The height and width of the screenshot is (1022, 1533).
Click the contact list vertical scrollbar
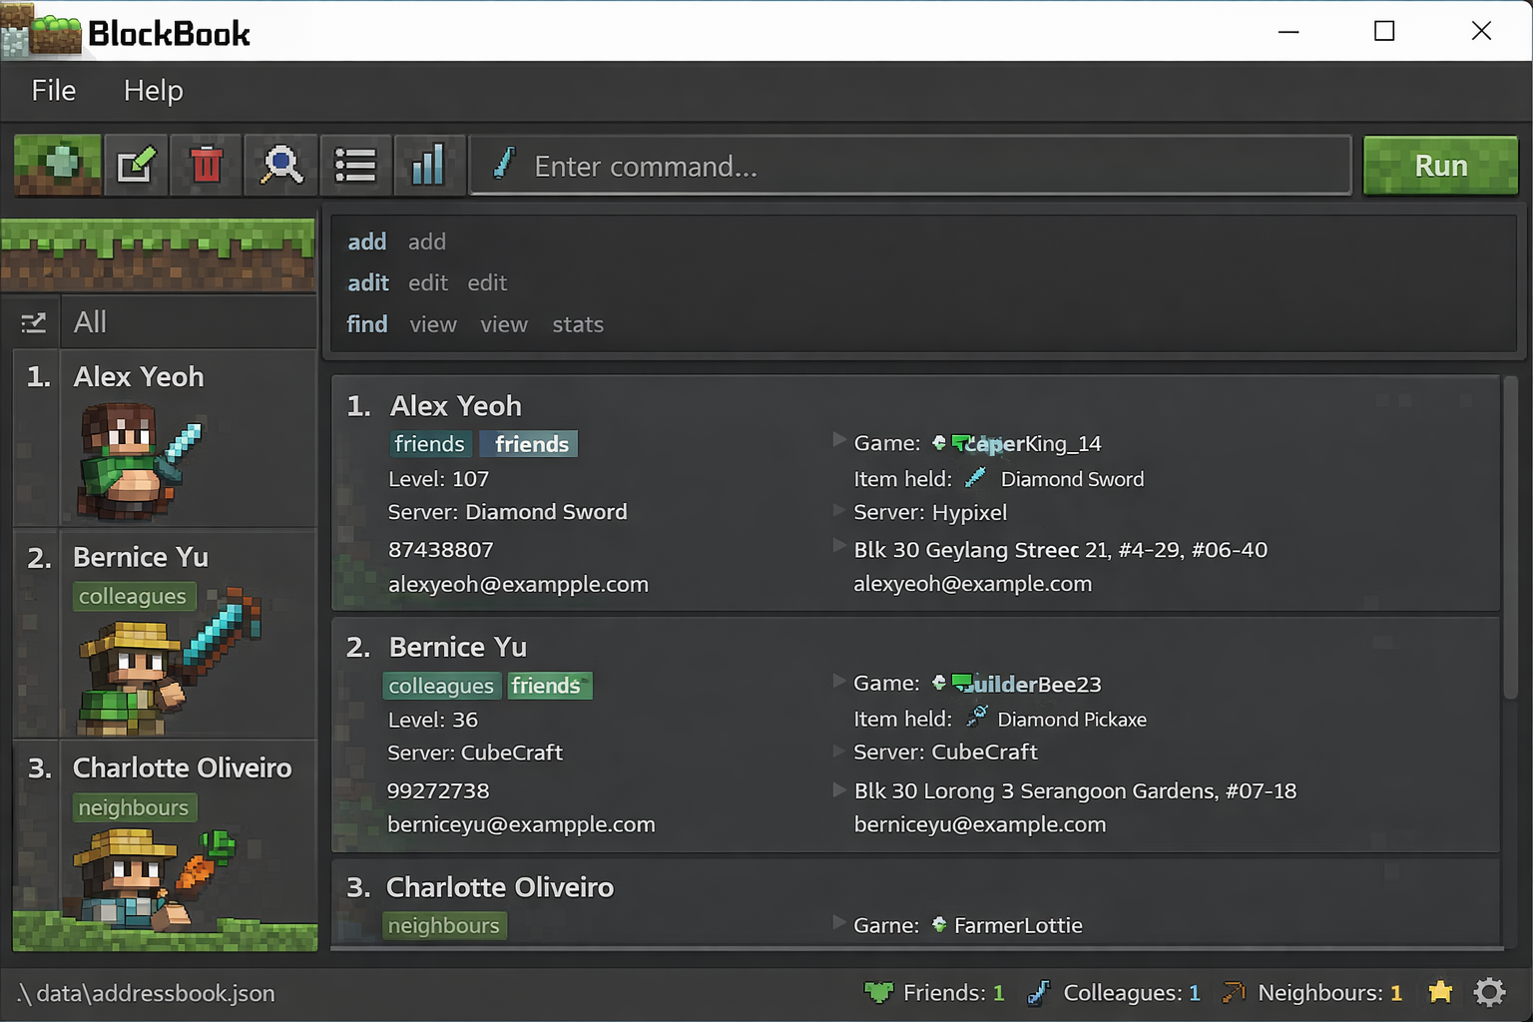[1511, 539]
